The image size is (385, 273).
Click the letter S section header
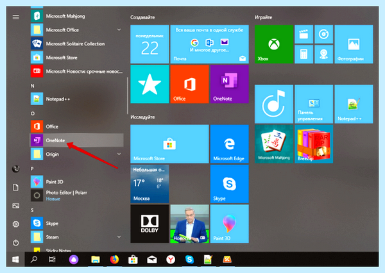32,210
